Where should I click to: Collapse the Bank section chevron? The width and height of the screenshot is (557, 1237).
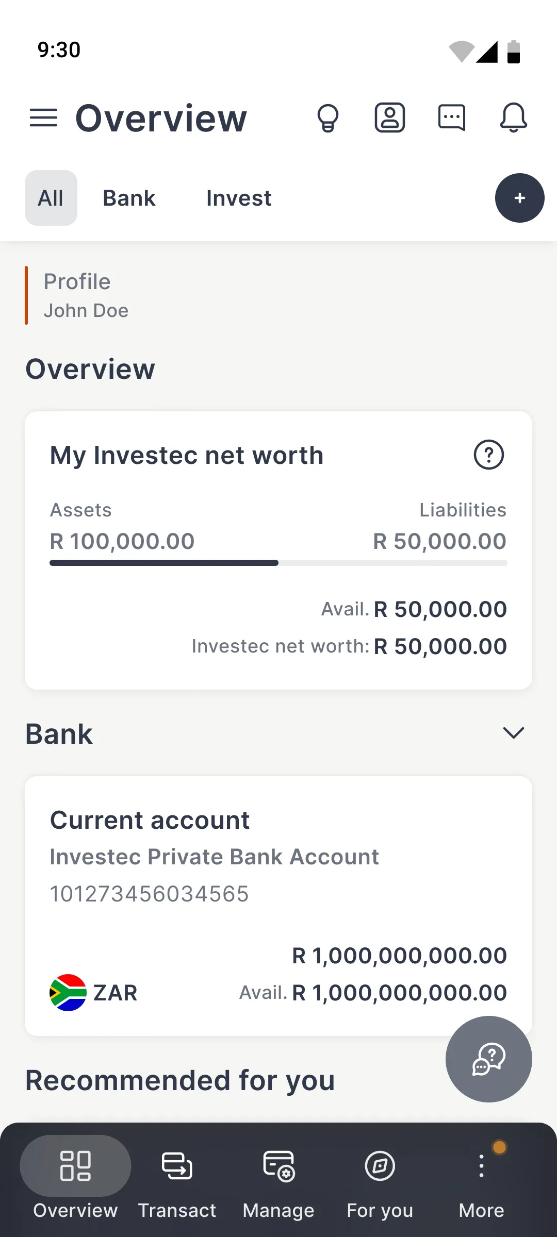click(513, 733)
